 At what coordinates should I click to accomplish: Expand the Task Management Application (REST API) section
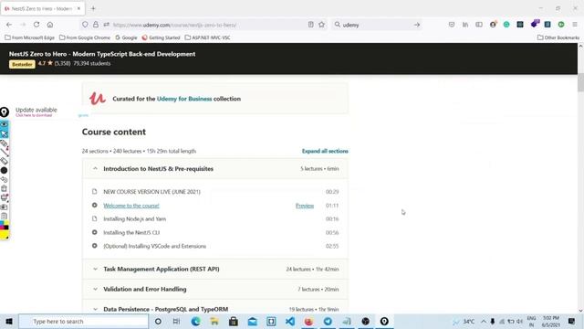[x=215, y=269]
